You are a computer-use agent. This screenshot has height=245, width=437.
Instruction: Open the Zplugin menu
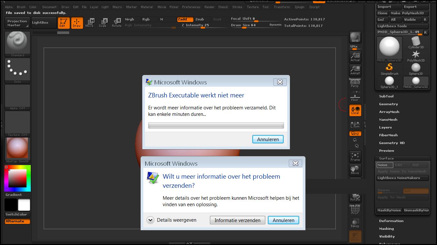(x=300, y=7)
